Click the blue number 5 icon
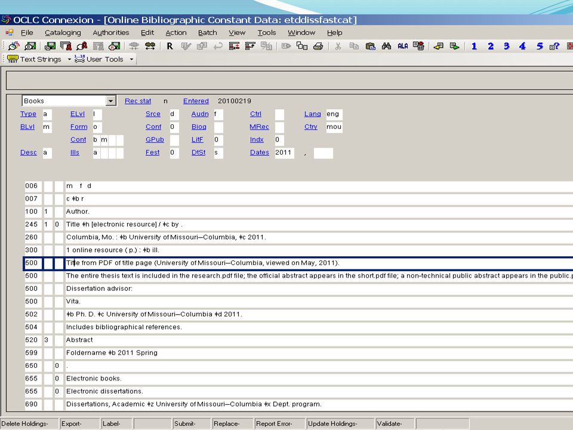 539,46
